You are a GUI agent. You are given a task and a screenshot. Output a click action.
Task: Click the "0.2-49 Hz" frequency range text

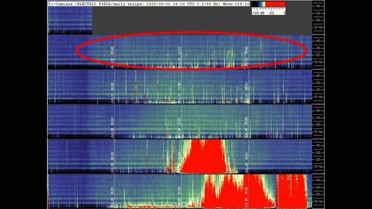point(208,4)
